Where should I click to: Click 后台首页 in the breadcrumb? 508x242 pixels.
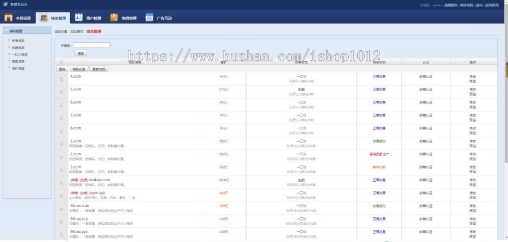pos(77,32)
